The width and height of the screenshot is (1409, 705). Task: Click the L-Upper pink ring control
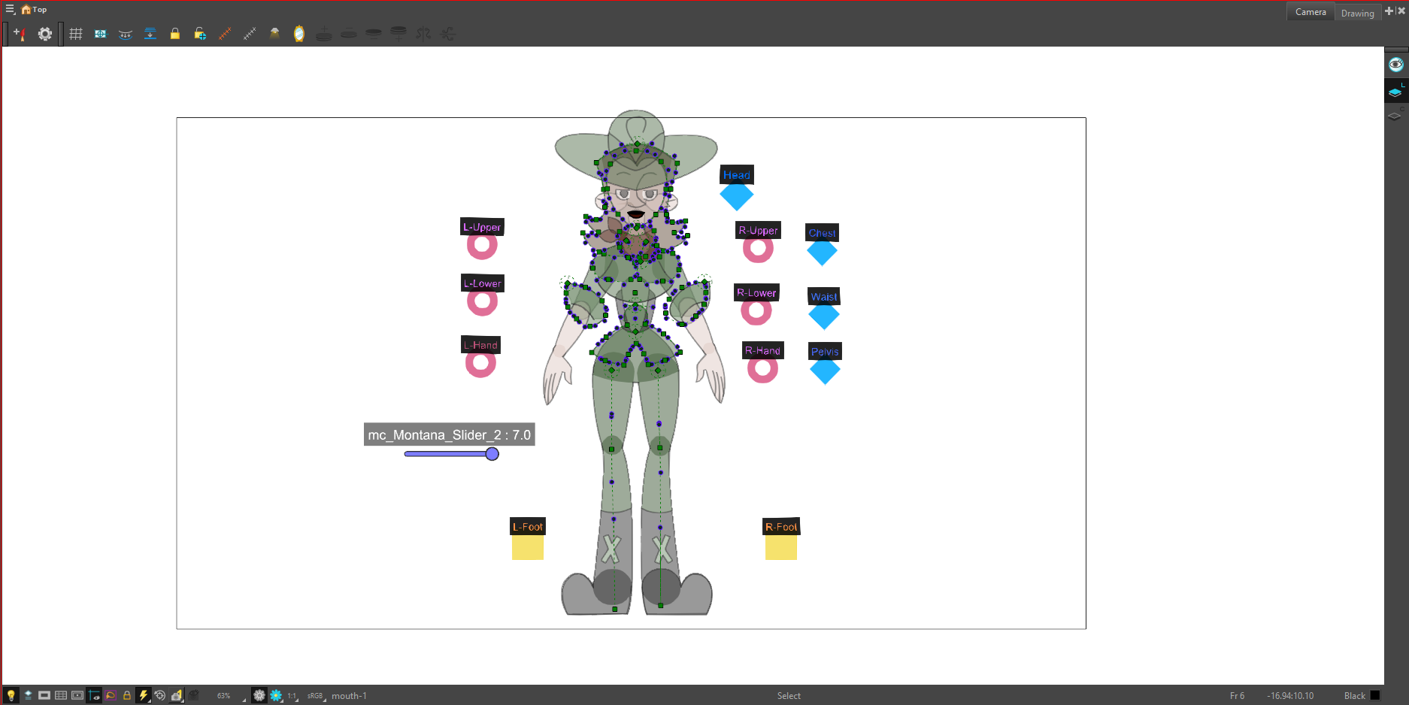coord(482,245)
